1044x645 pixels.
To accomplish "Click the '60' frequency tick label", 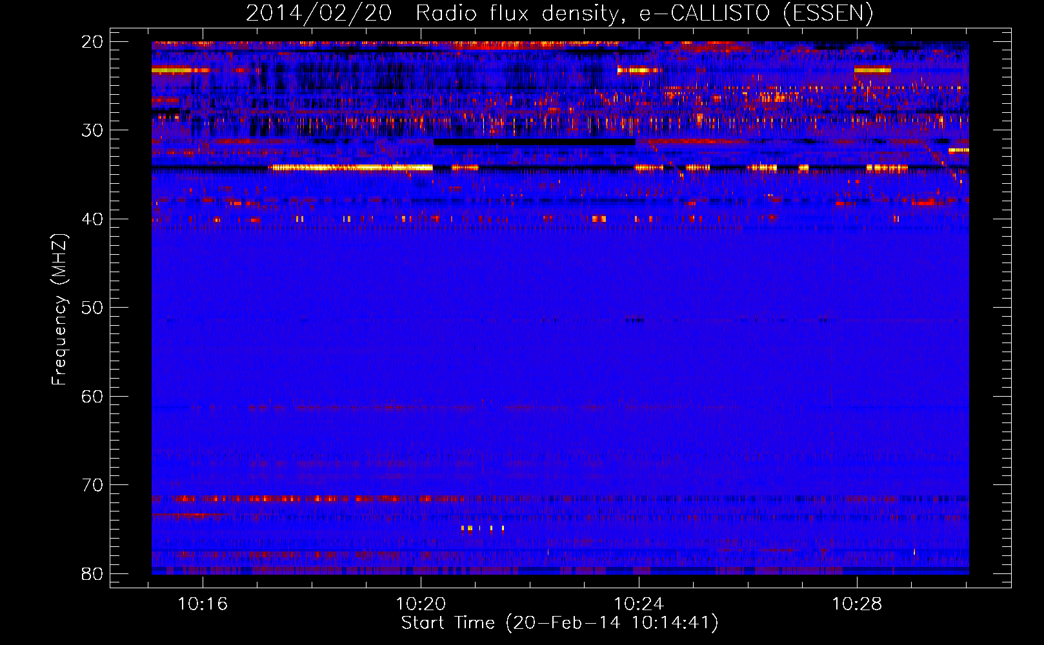I will coord(92,396).
